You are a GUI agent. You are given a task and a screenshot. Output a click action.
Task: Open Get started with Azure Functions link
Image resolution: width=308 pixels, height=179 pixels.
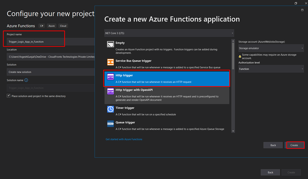(x=124, y=139)
